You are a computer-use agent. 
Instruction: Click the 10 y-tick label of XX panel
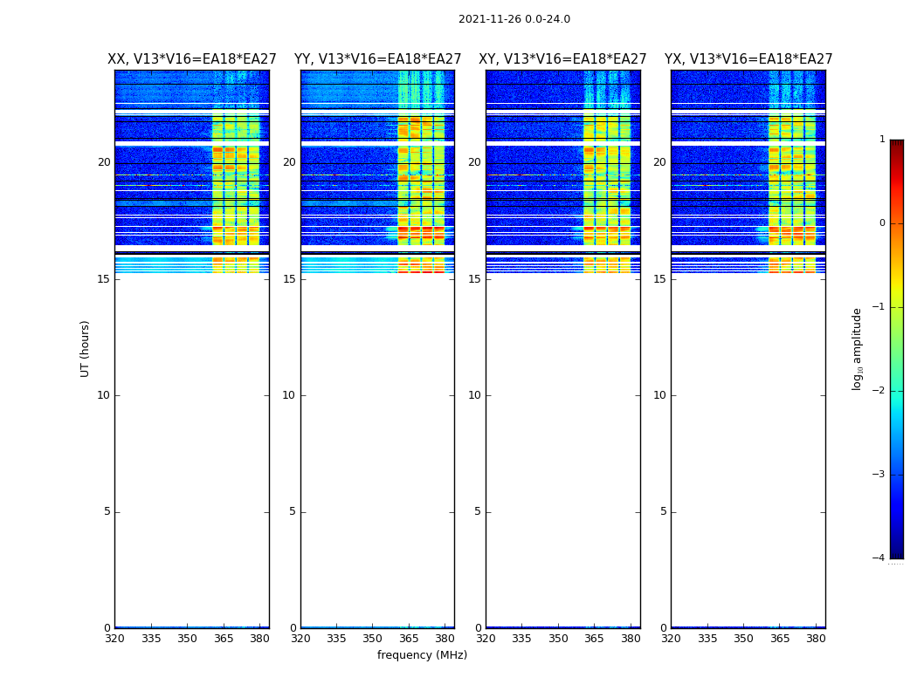(103, 395)
